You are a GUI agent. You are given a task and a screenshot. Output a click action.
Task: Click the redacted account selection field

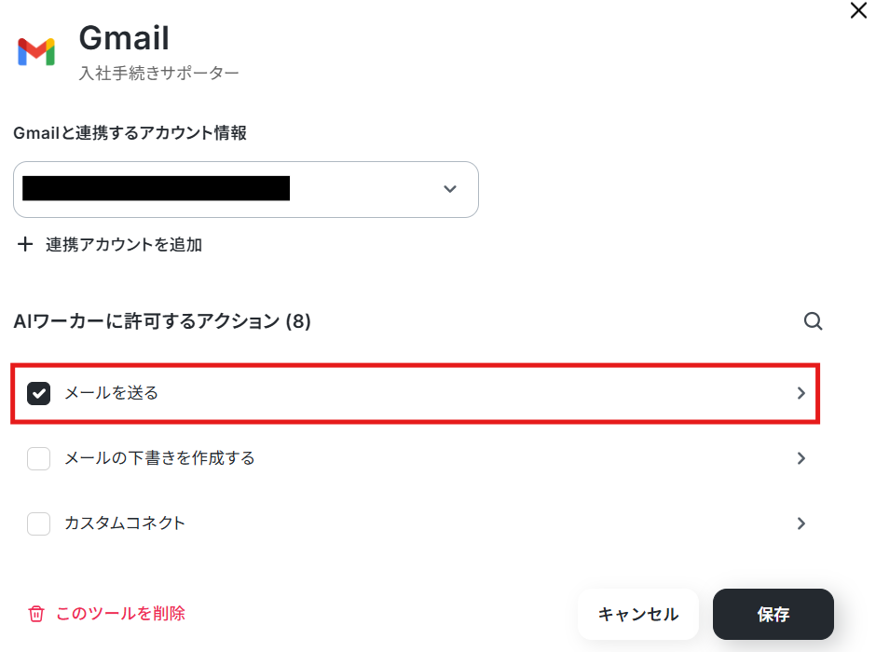(246, 189)
